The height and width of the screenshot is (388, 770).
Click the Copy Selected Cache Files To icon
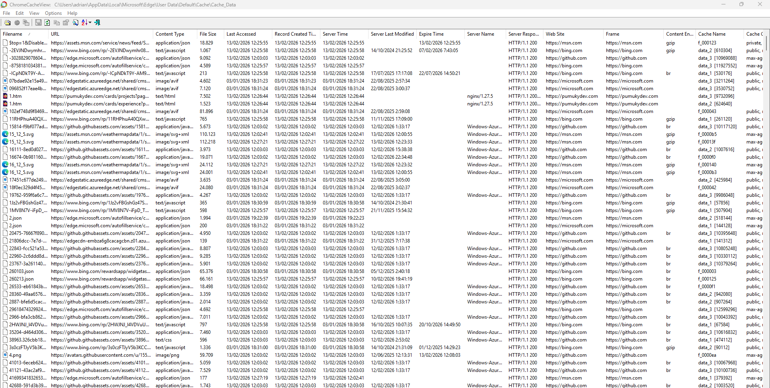[26, 23]
